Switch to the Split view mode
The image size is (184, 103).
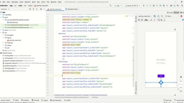[x=177, y=13]
